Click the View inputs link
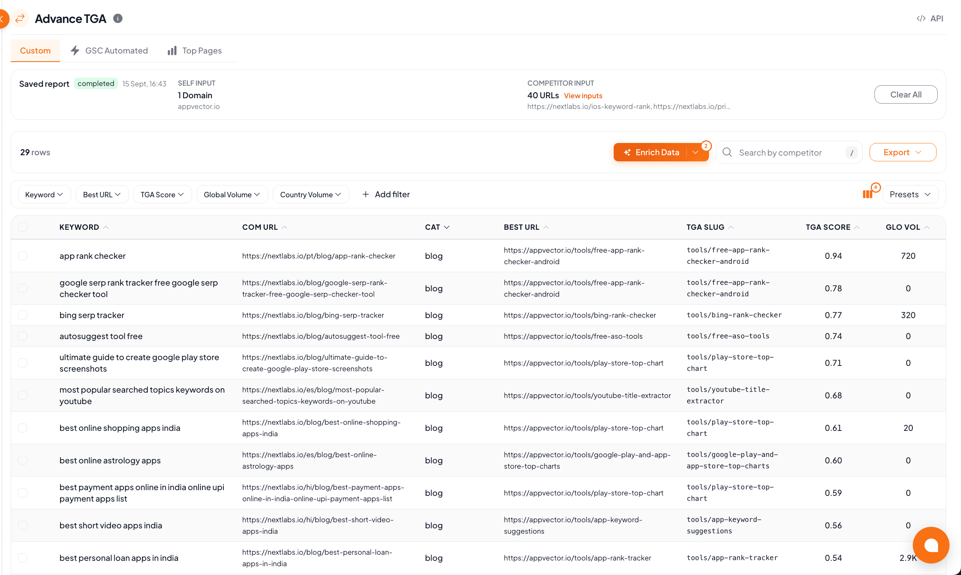 pyautogui.click(x=583, y=95)
